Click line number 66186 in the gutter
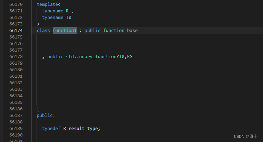This screenshot has height=142, width=263. 16,109
